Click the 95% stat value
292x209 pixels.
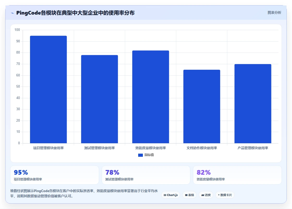(x=21, y=172)
